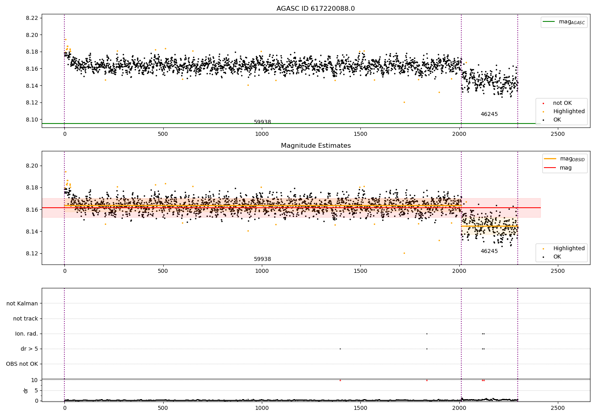Screen dimensions: 596x417
Task: Click the 46245 annotation in Magnitude Estimates plot
Action: pyautogui.click(x=489, y=251)
